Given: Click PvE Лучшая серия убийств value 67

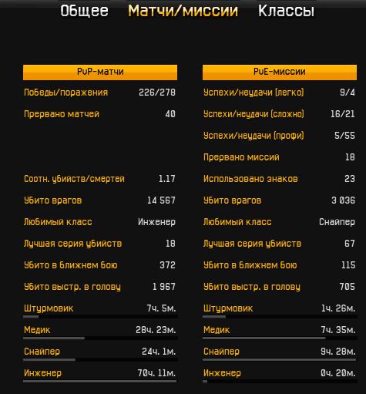Looking at the screenshot, I should click(x=350, y=244).
